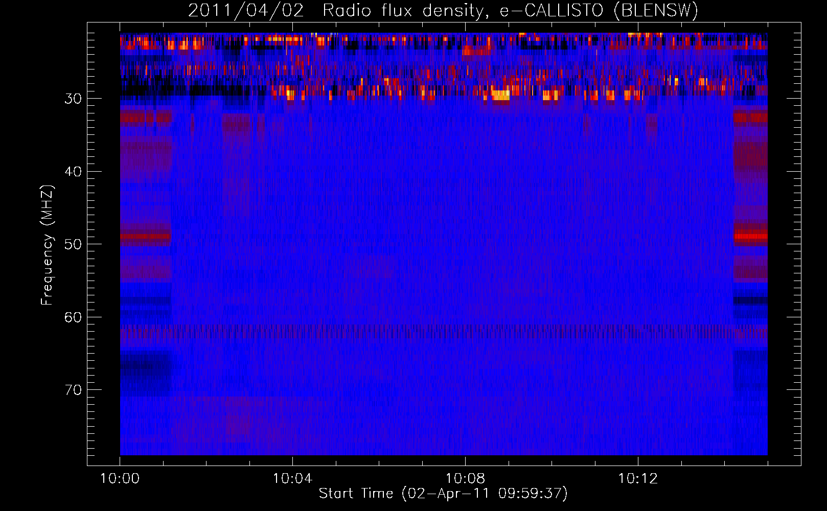Click the 60 frequency tick label
827x511 pixels.
coord(73,317)
